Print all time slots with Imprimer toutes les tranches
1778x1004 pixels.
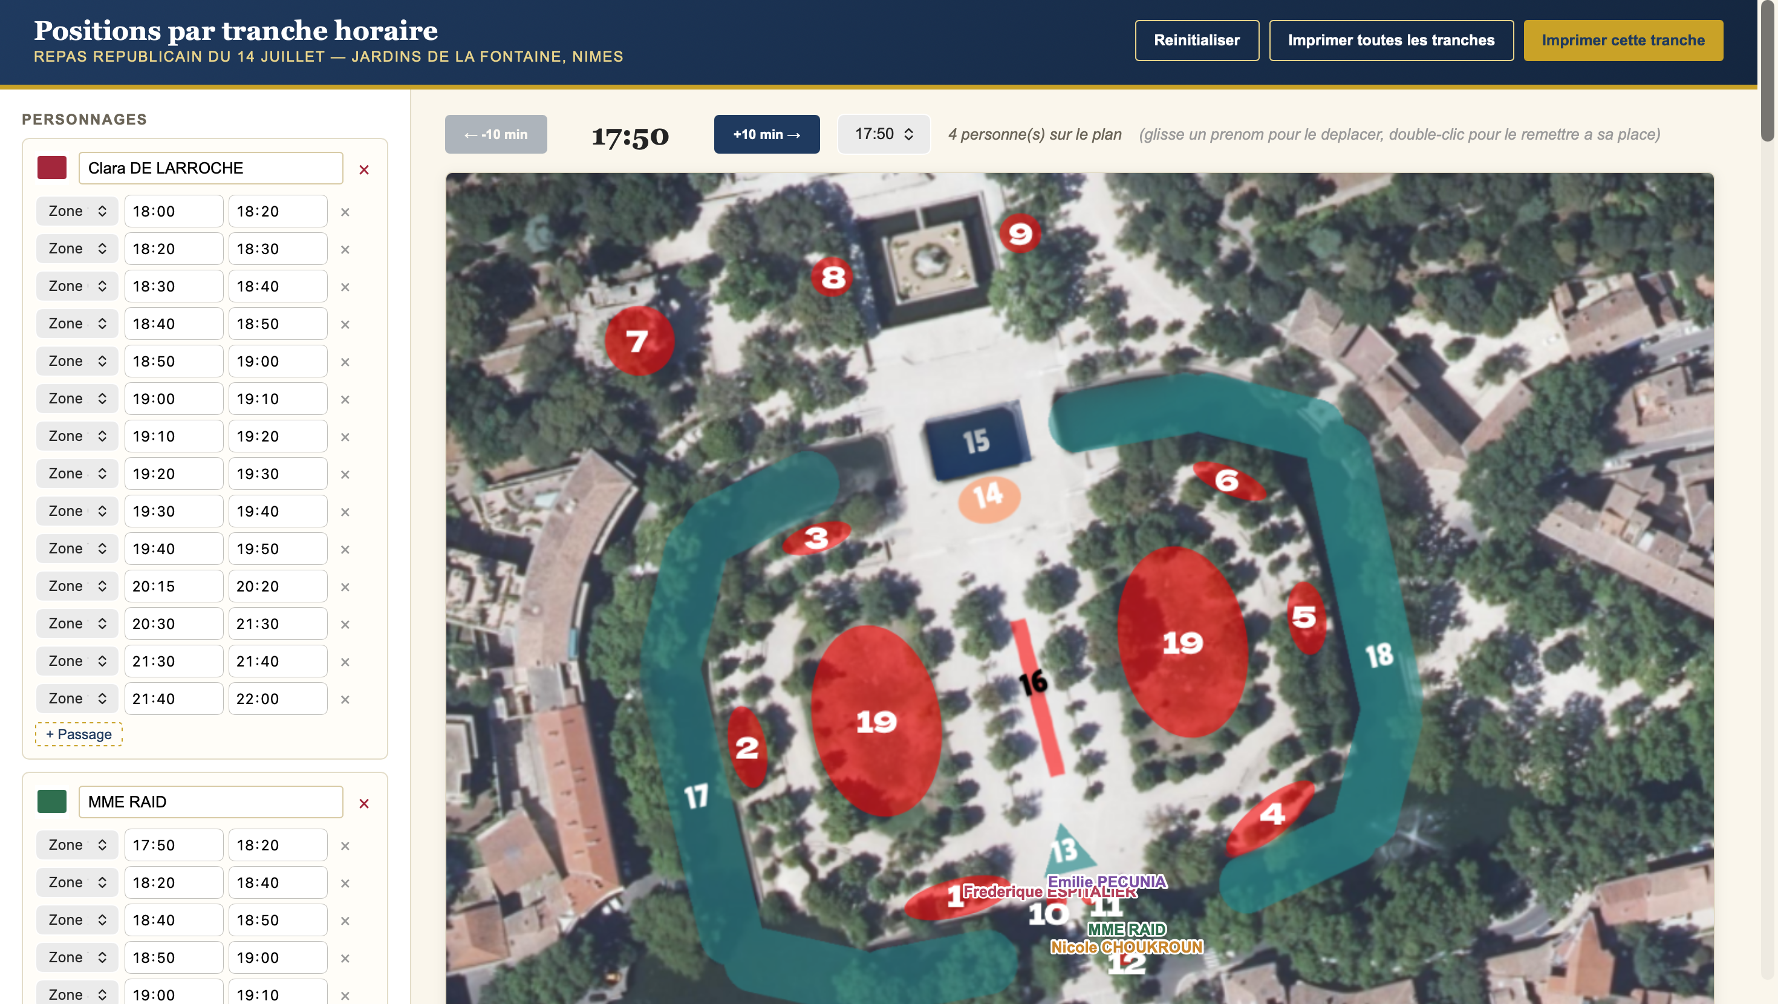click(1391, 40)
